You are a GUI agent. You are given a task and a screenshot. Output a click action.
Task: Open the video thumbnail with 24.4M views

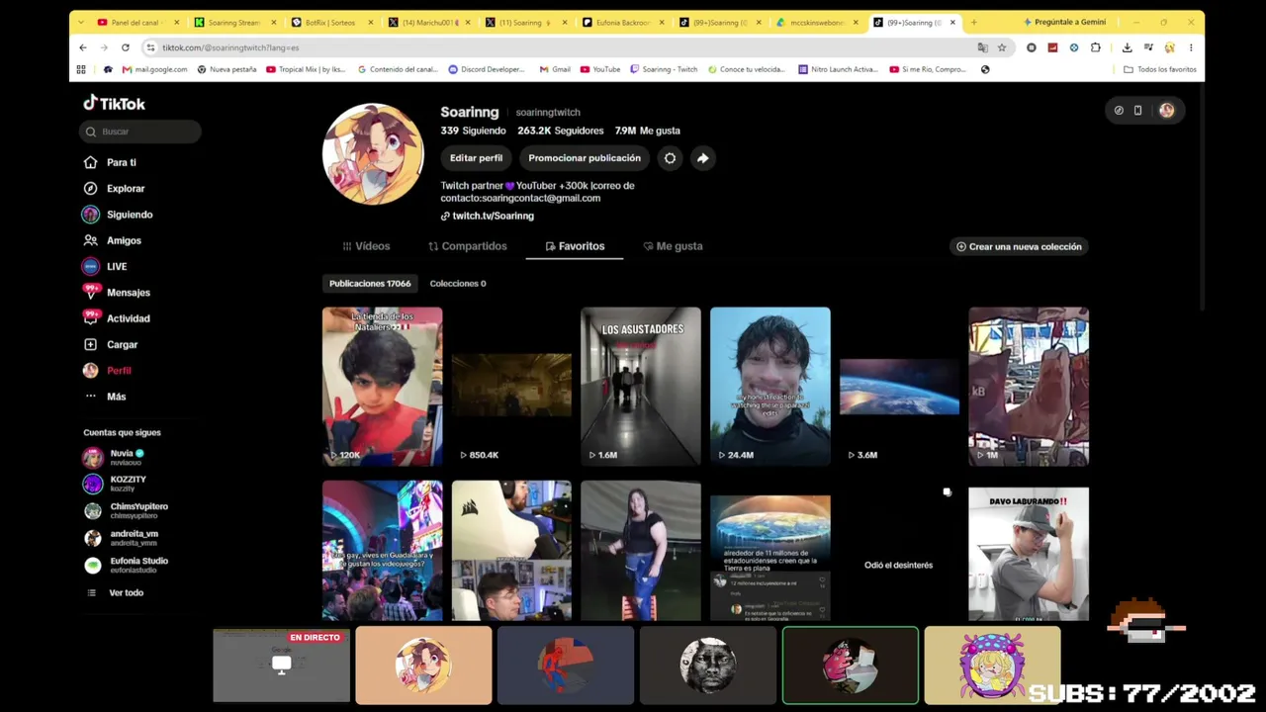(x=770, y=386)
